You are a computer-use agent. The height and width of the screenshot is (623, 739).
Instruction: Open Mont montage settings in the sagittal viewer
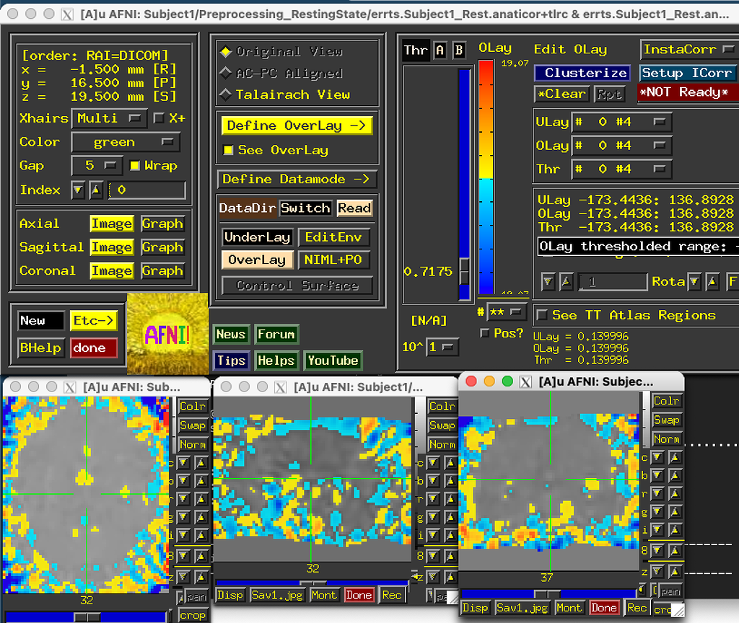point(325,595)
